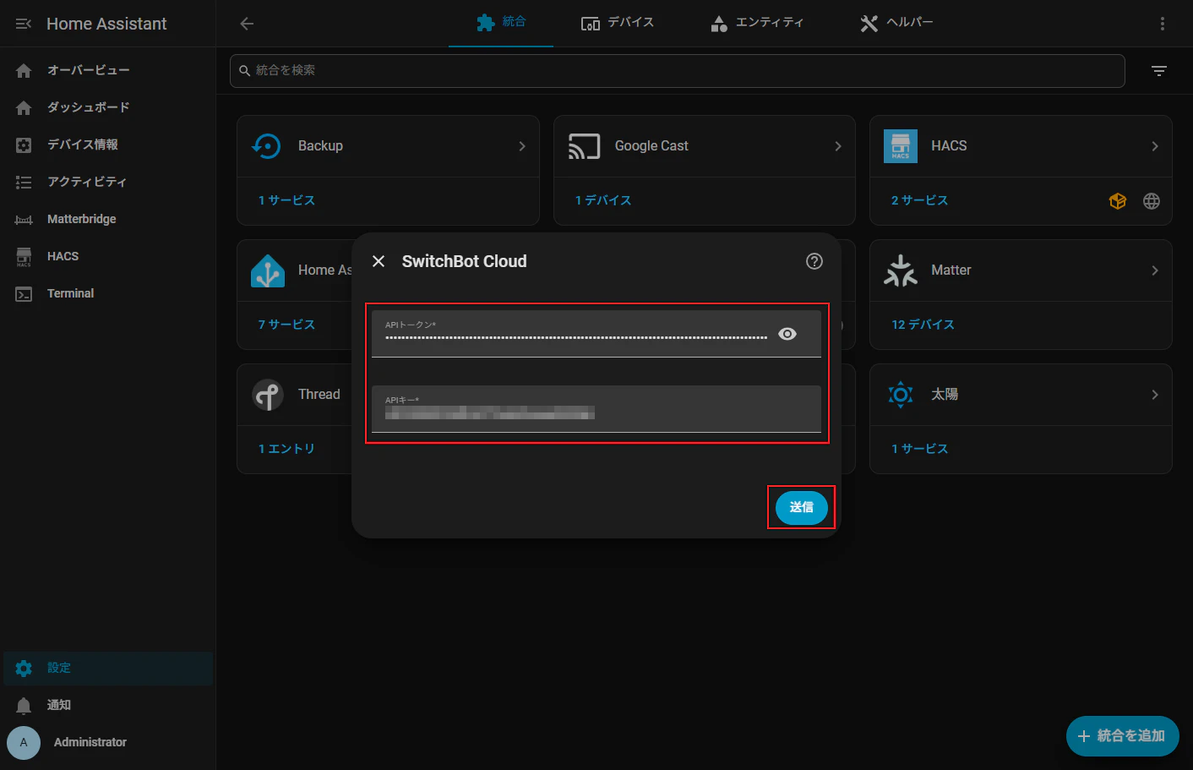Open Terminal in the sidebar

108,293
